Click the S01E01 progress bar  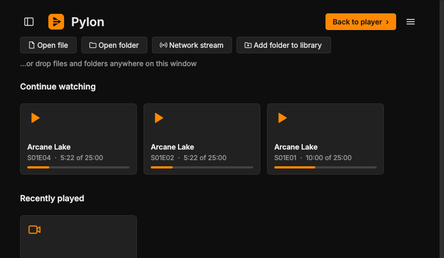tap(325, 167)
